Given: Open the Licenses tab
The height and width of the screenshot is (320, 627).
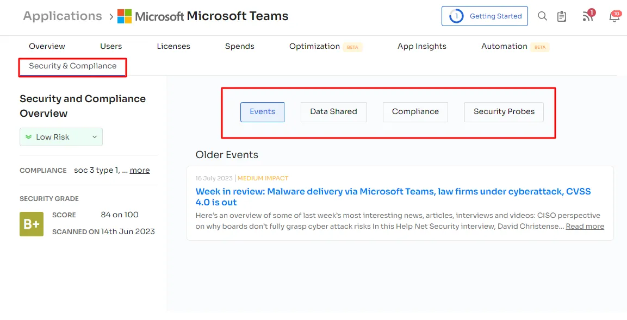Looking at the screenshot, I should click(173, 46).
